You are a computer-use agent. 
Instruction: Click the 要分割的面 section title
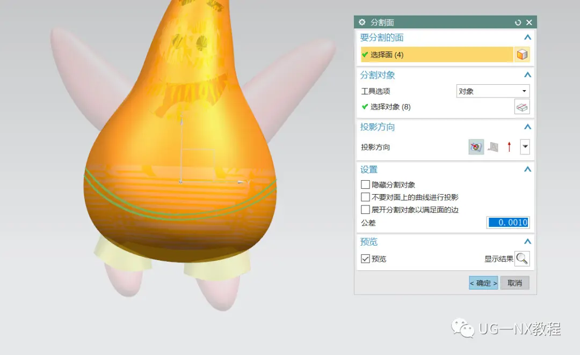click(382, 38)
